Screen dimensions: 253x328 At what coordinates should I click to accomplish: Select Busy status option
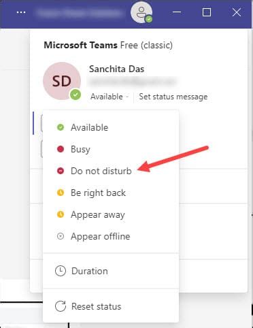[111, 149]
